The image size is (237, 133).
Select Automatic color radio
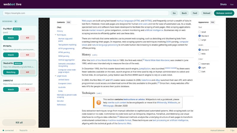click(199, 64)
